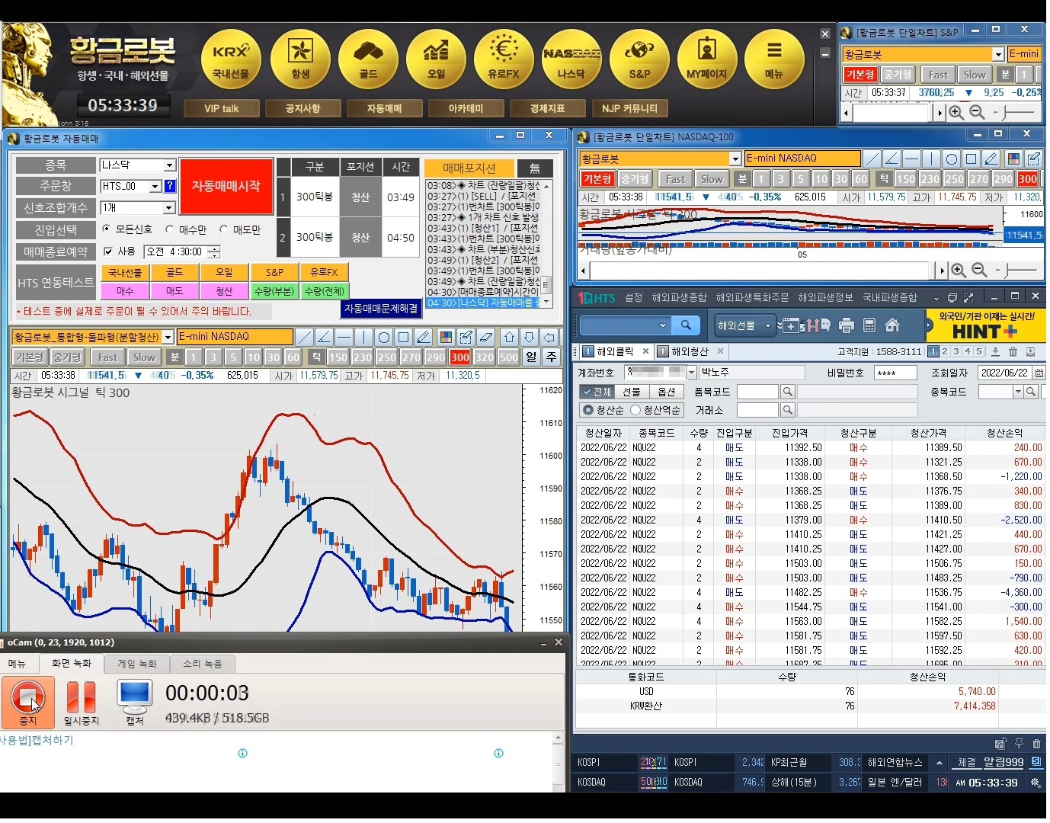Image resolution: width=1050 pixels, height=823 pixels.
Task: Click oCam 캡처 capture monitor icon
Action: 135,702
